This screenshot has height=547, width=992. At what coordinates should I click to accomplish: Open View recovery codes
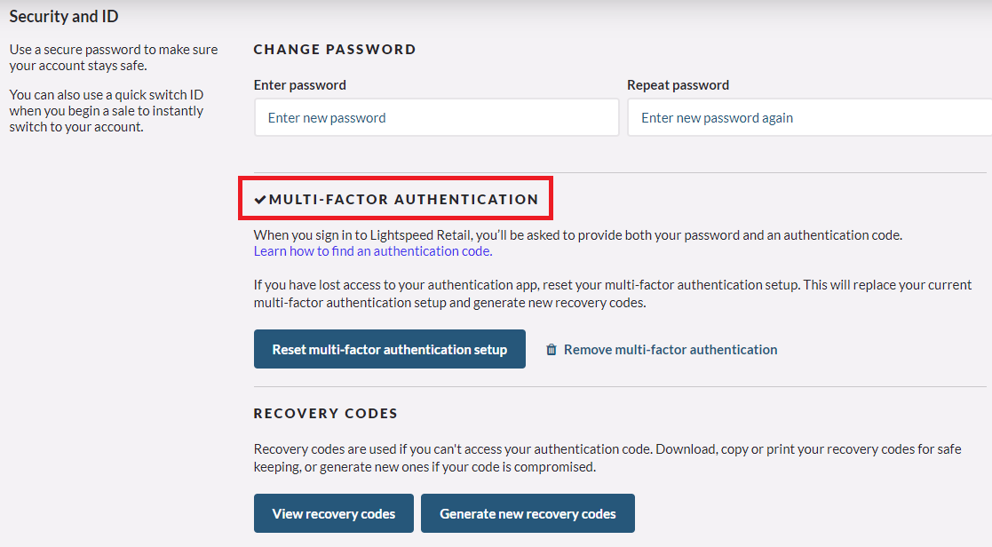[x=333, y=513]
